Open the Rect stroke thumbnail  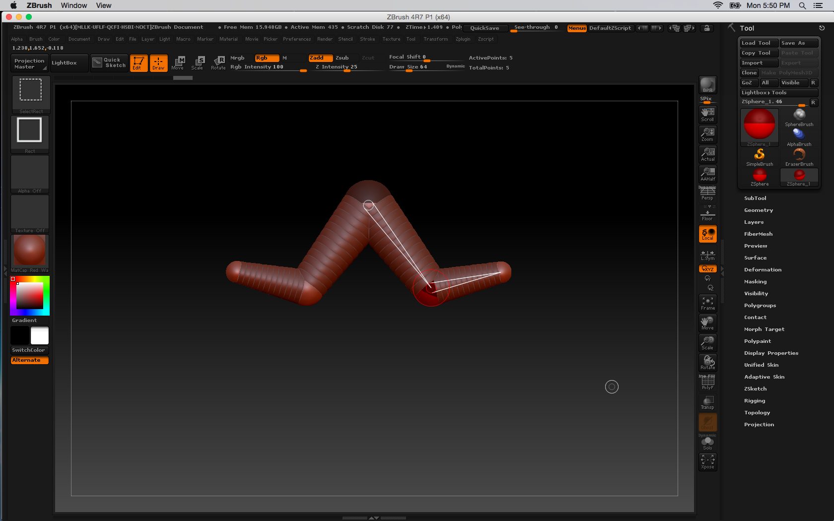[30, 134]
